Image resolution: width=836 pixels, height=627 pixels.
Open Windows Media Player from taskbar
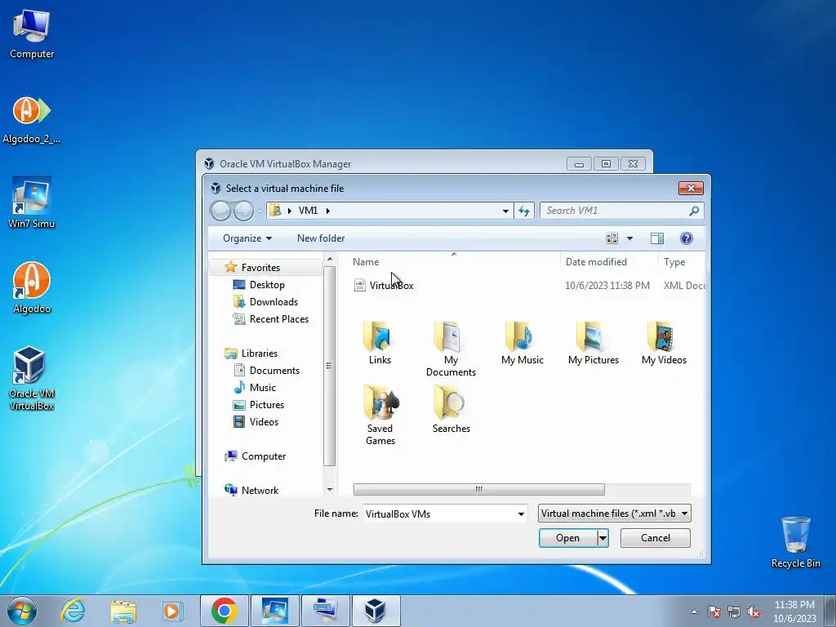[172, 611]
